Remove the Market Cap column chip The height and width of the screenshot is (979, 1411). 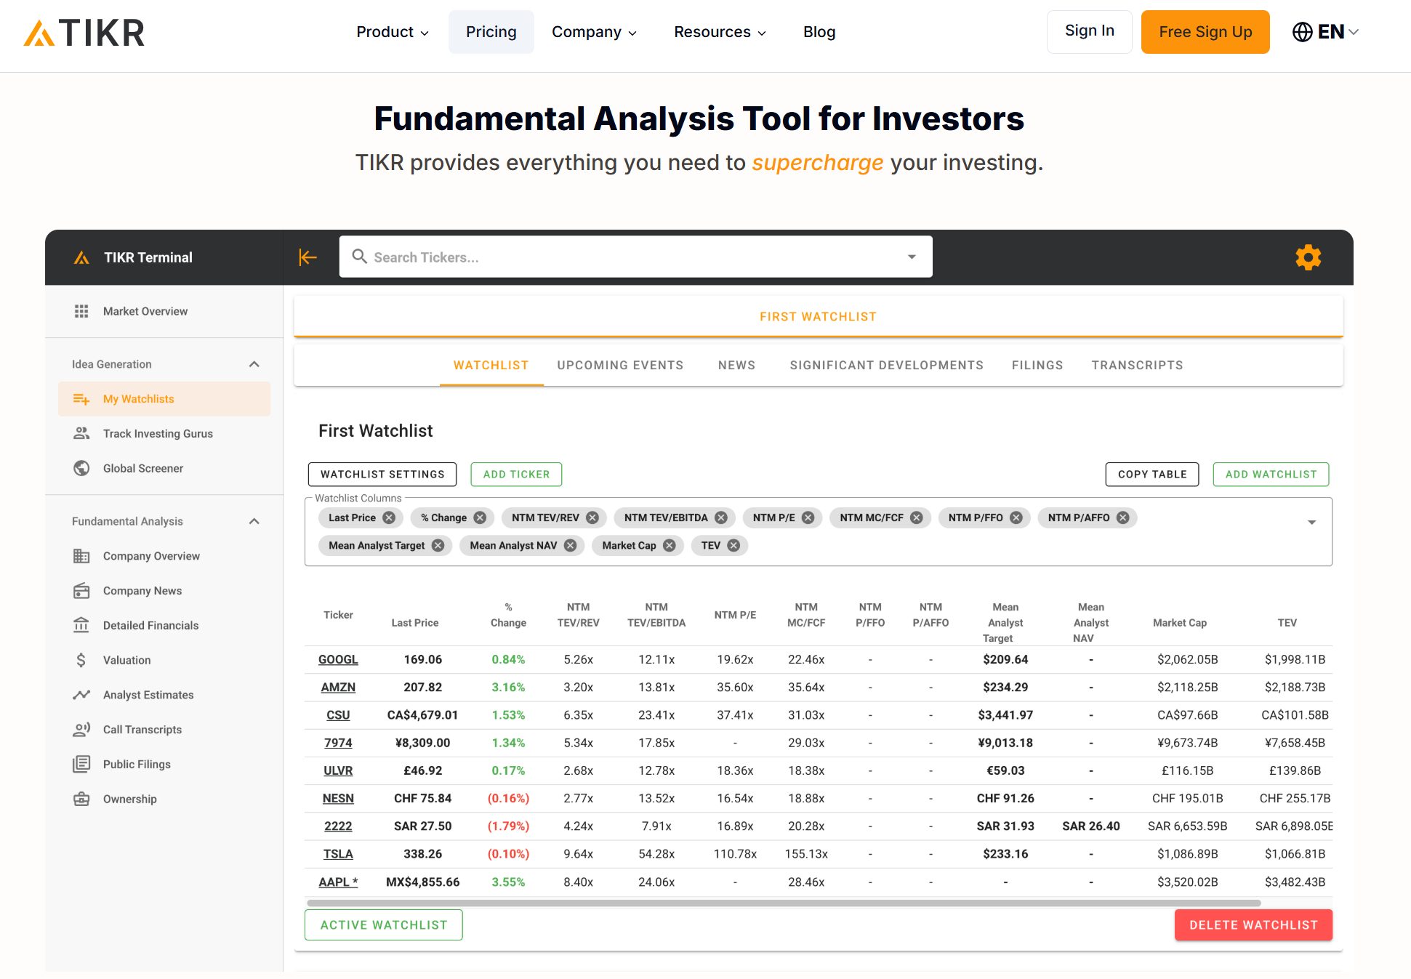[x=670, y=545]
